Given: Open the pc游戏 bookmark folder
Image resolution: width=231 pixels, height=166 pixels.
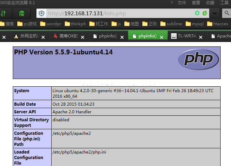Looking at the screenshot, I should pos(27,24).
